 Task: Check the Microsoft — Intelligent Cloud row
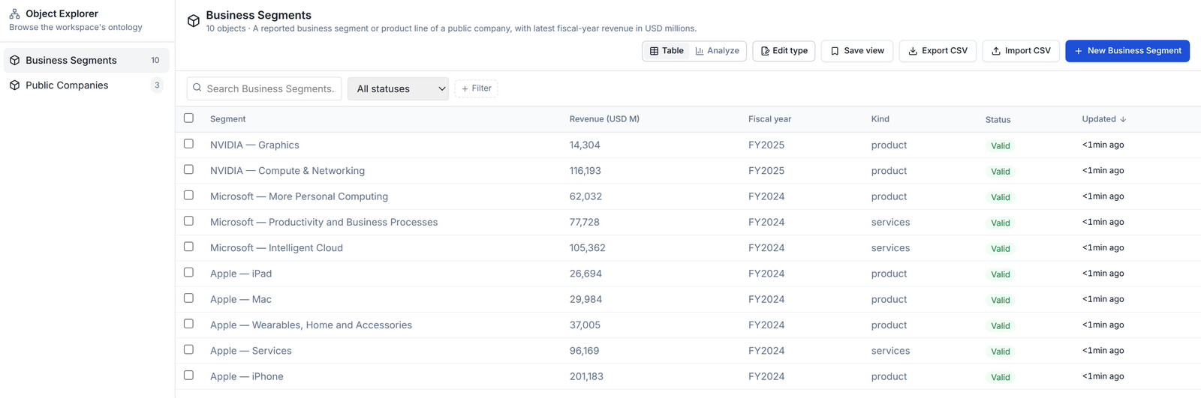pyautogui.click(x=188, y=247)
